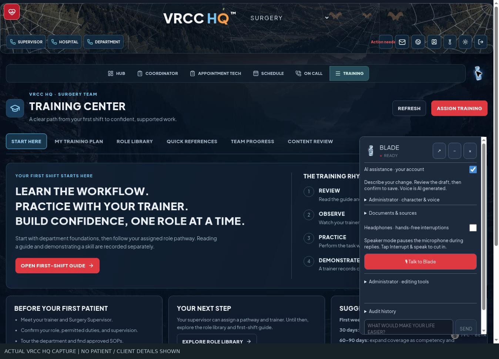Select the Training navigation item
This screenshot has width=499, height=359.
pyautogui.click(x=349, y=73)
